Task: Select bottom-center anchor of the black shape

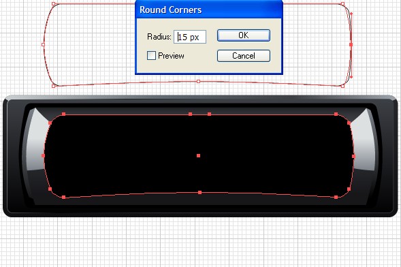Action: (200, 192)
